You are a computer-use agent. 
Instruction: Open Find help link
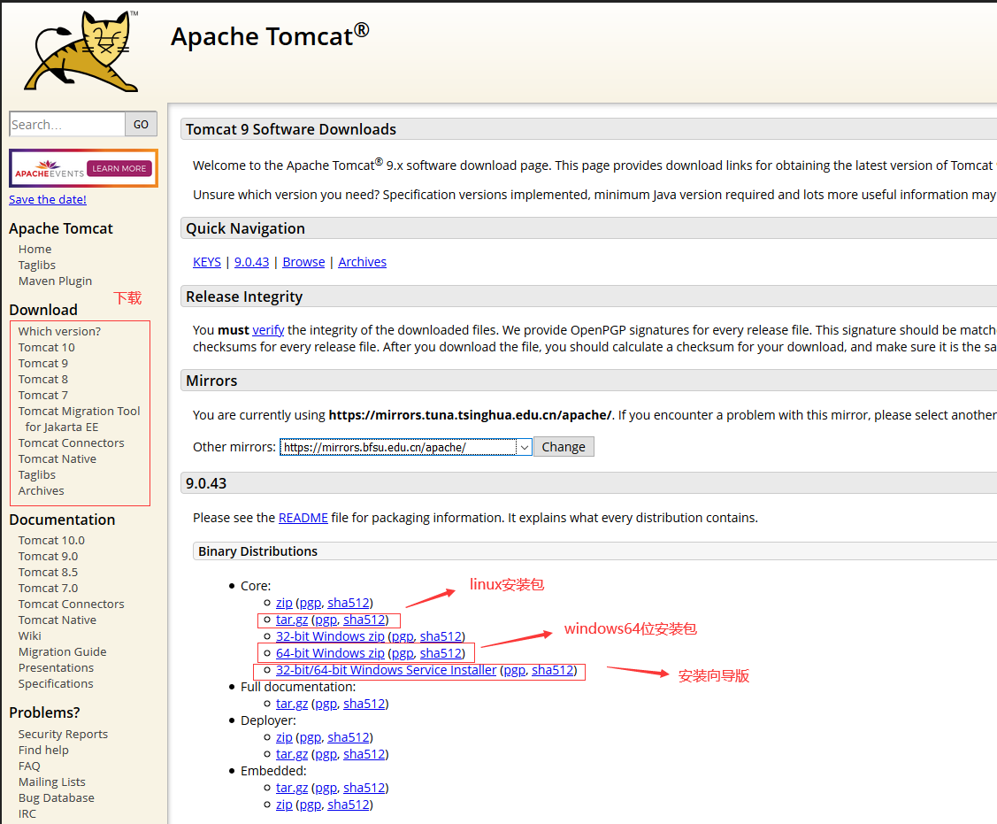point(43,750)
